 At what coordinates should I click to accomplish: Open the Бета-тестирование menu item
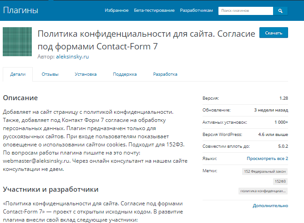pos(154,10)
